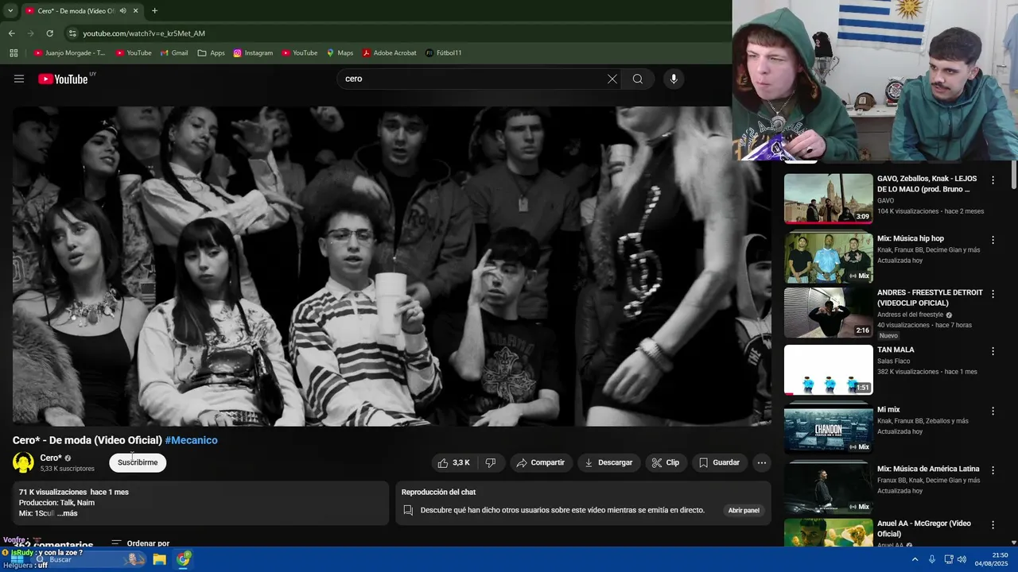
Task: Open the Instagram bookmark
Action: tap(253, 53)
